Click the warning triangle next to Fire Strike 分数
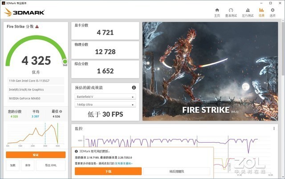The width and height of the screenshot is (285, 179). pyautogui.click(x=37, y=27)
